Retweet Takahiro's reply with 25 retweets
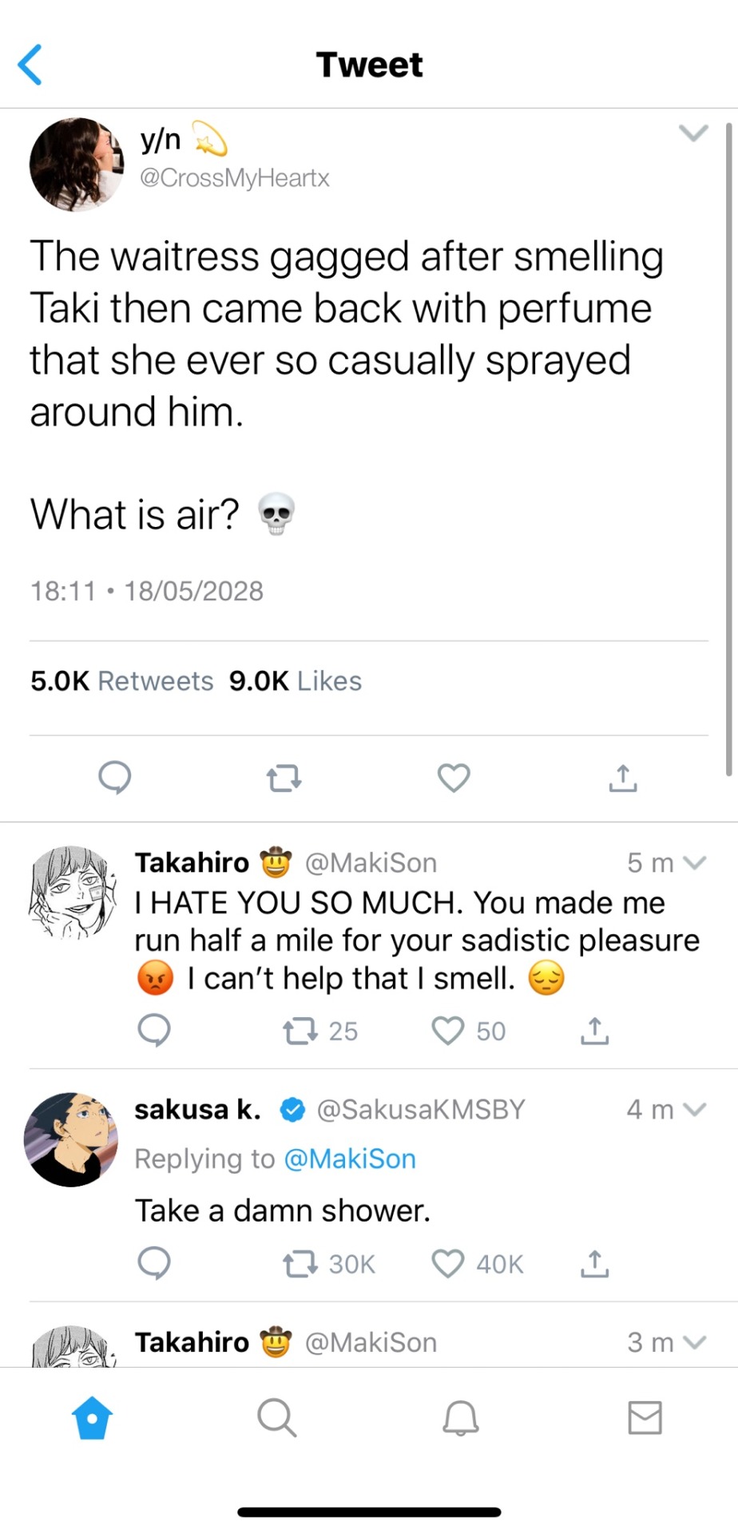The height and width of the screenshot is (1533, 738). pos(299,1031)
